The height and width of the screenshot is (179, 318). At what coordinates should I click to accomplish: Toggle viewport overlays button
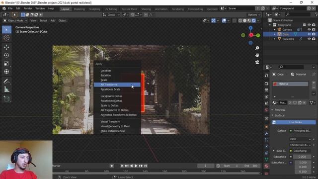(x=224, y=20)
